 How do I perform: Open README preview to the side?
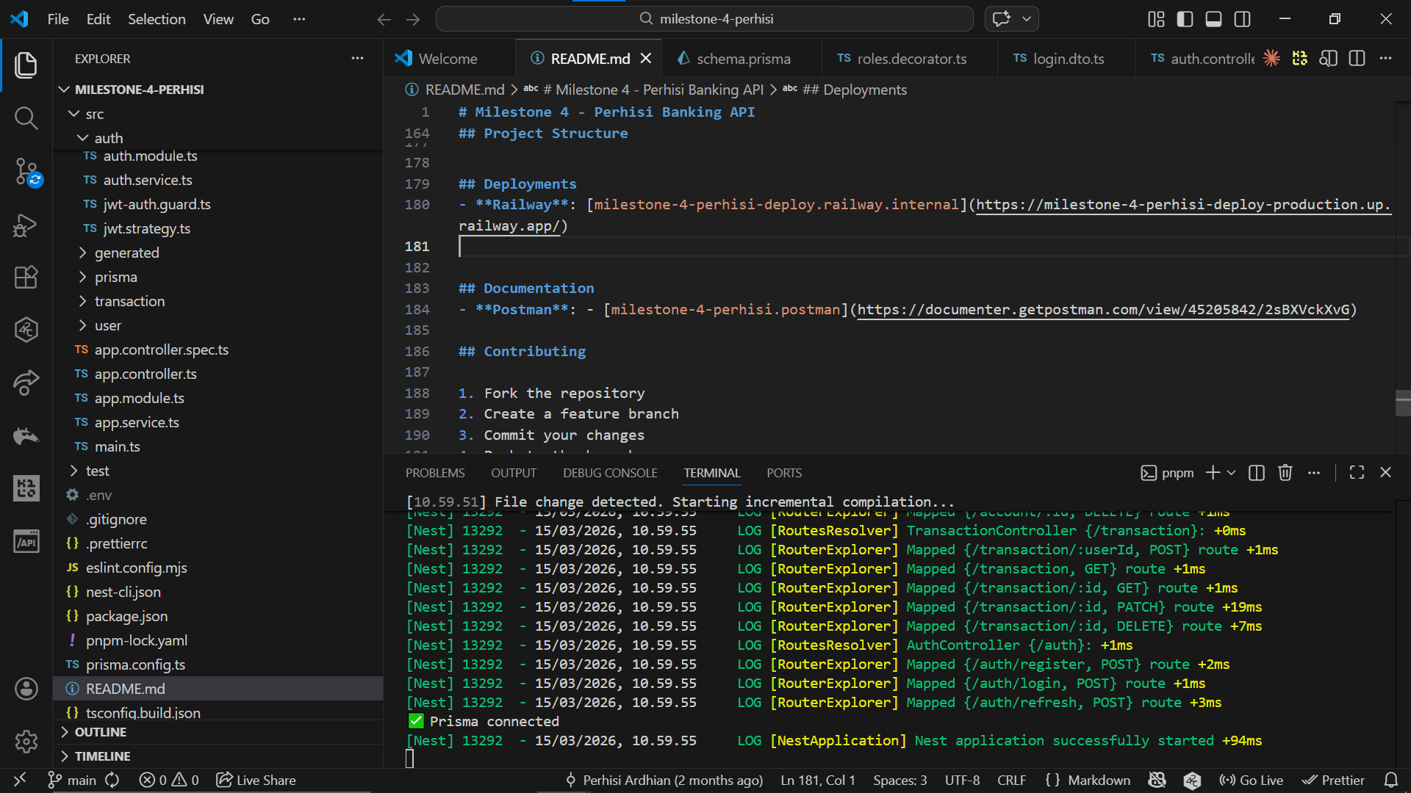[1328, 59]
